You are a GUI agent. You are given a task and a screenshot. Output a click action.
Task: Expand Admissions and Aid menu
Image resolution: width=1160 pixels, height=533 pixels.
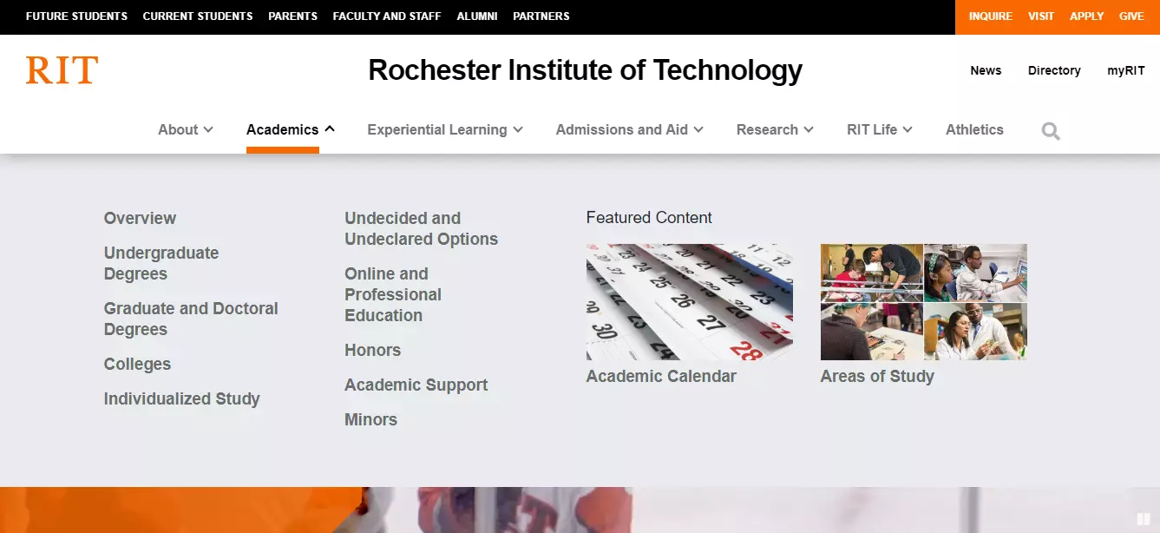point(630,129)
